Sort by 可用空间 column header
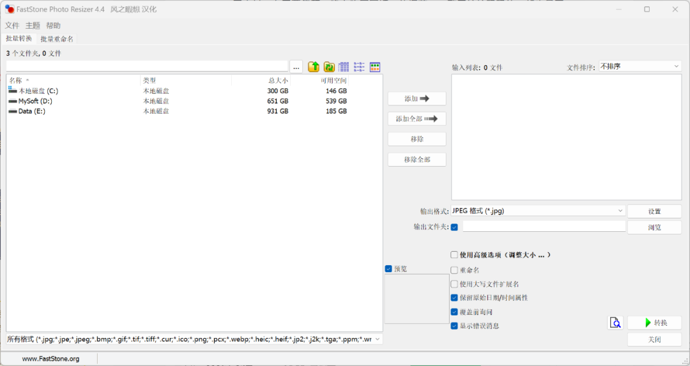This screenshot has width=690, height=366. (x=319, y=80)
